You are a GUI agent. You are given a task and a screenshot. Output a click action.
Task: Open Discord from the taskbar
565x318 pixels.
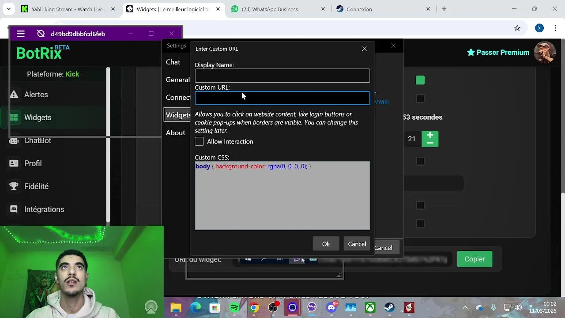[331, 307]
